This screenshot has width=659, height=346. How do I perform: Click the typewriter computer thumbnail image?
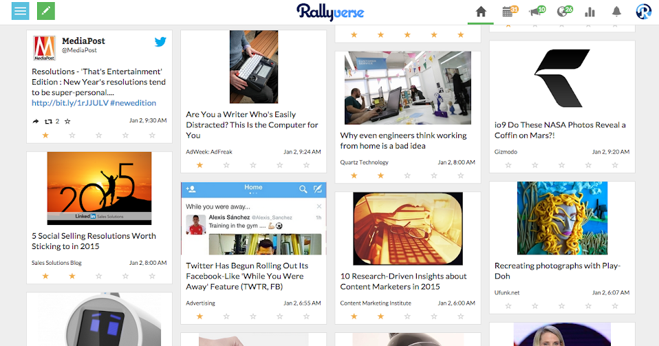tap(253, 67)
